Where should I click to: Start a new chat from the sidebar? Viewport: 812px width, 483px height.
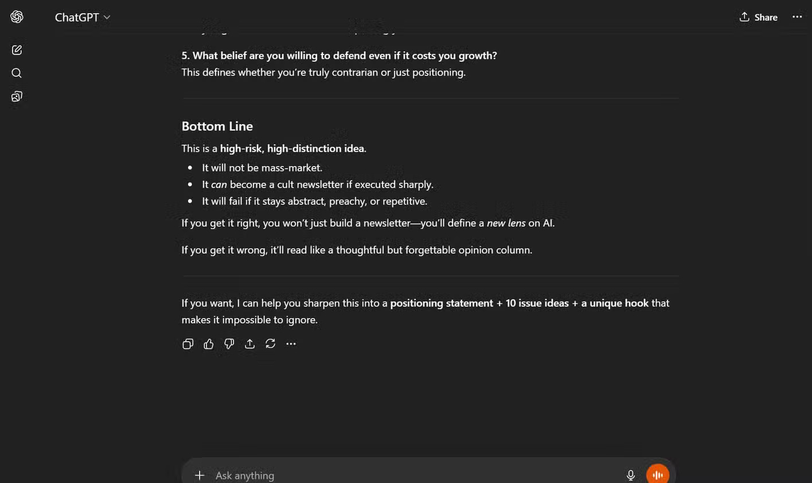click(x=17, y=50)
